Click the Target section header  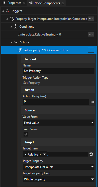point(58,142)
